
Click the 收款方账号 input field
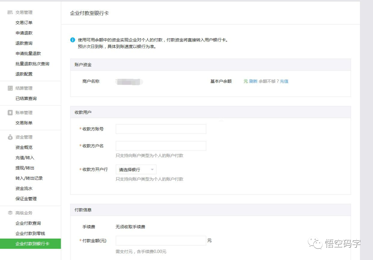pyautogui.click(x=161, y=129)
